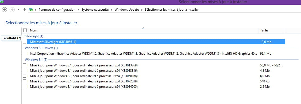Click the Windows Update address bar icon
Screen dimensions: 301x104
31,10
